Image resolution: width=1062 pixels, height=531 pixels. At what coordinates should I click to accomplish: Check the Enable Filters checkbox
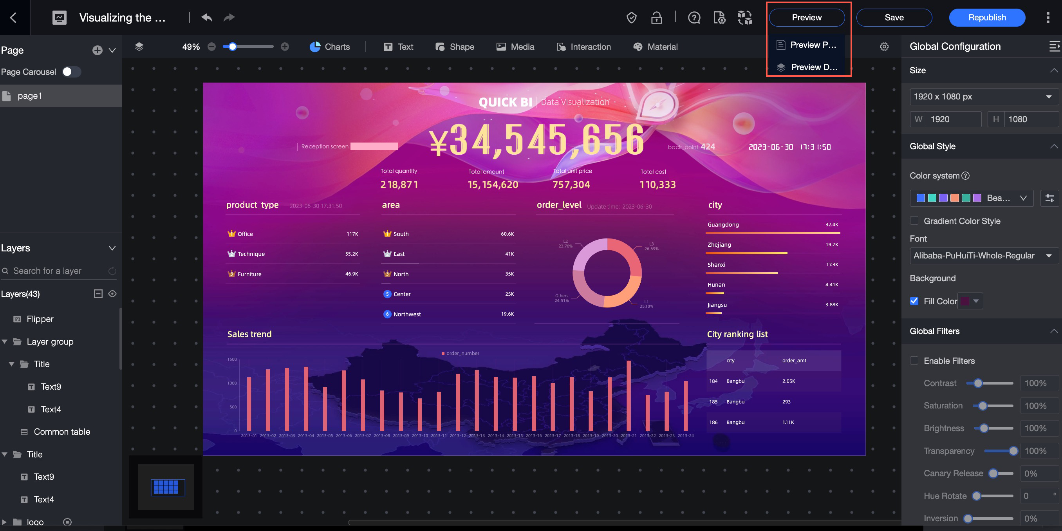pyautogui.click(x=914, y=361)
